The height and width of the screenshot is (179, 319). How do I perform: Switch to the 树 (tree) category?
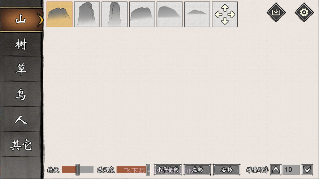(21, 45)
